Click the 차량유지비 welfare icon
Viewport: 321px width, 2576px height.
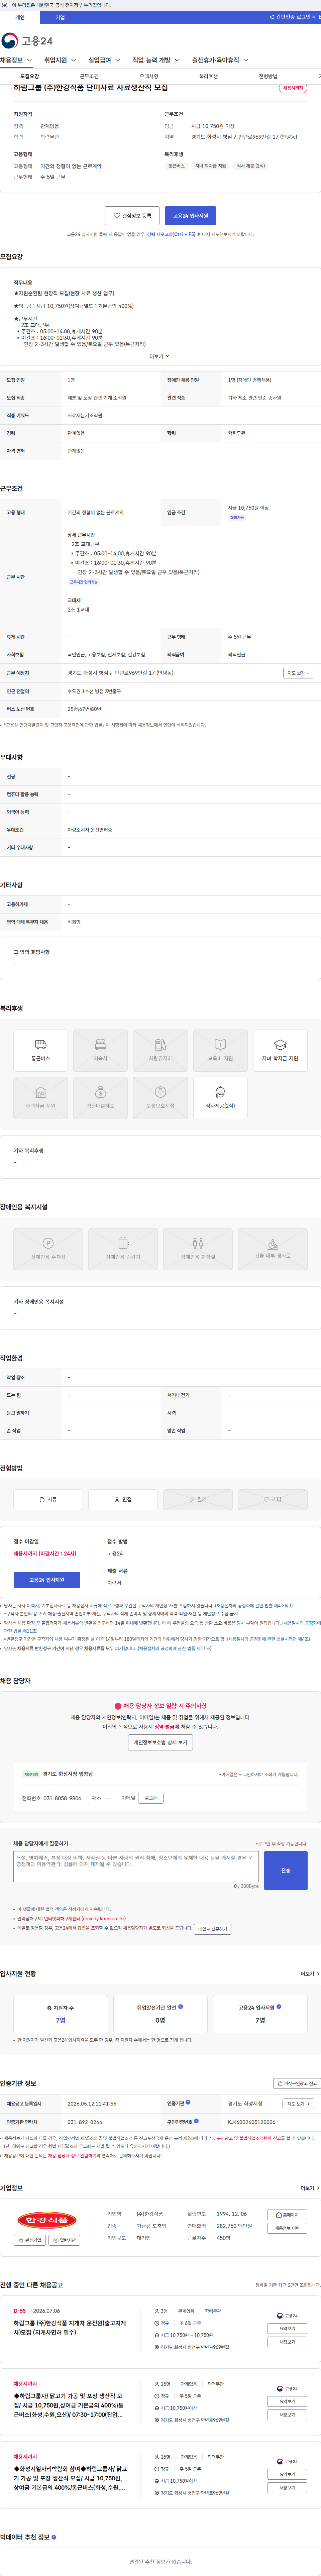tap(160, 1050)
